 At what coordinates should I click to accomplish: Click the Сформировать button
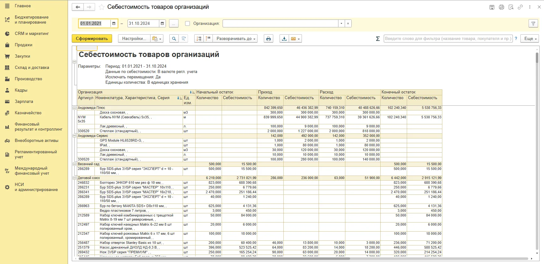92,38
